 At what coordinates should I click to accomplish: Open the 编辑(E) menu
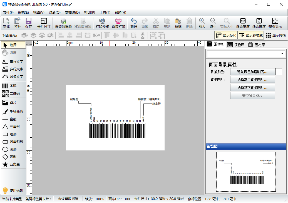(23, 13)
